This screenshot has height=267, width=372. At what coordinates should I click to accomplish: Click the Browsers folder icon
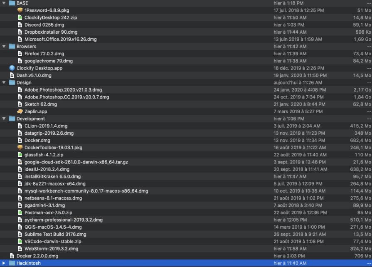click(x=12, y=46)
